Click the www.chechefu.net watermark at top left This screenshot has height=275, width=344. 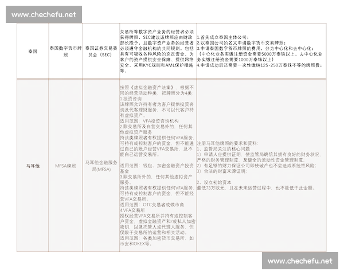[43, 14]
